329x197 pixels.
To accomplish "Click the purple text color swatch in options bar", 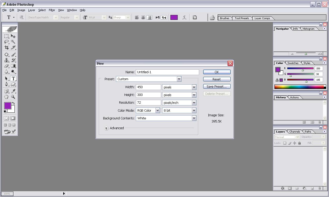I will click(x=174, y=17).
